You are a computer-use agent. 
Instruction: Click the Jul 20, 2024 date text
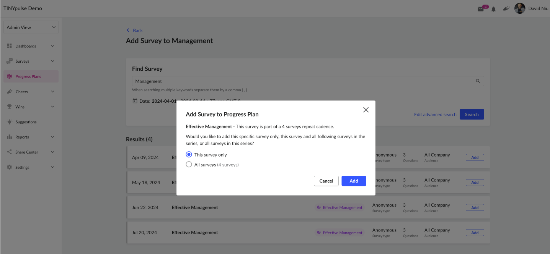click(x=145, y=233)
